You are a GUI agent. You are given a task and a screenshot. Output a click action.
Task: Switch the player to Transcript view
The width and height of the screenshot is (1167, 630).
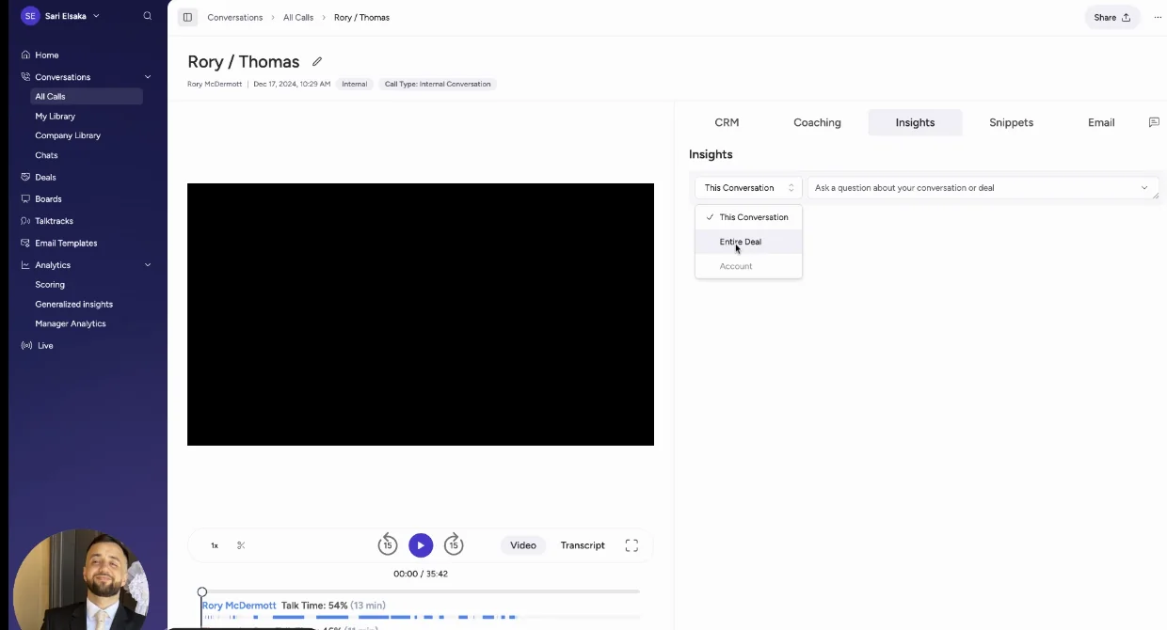(583, 545)
